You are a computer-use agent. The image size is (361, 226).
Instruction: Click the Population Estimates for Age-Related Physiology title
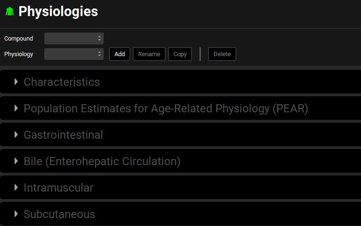[x=165, y=109]
